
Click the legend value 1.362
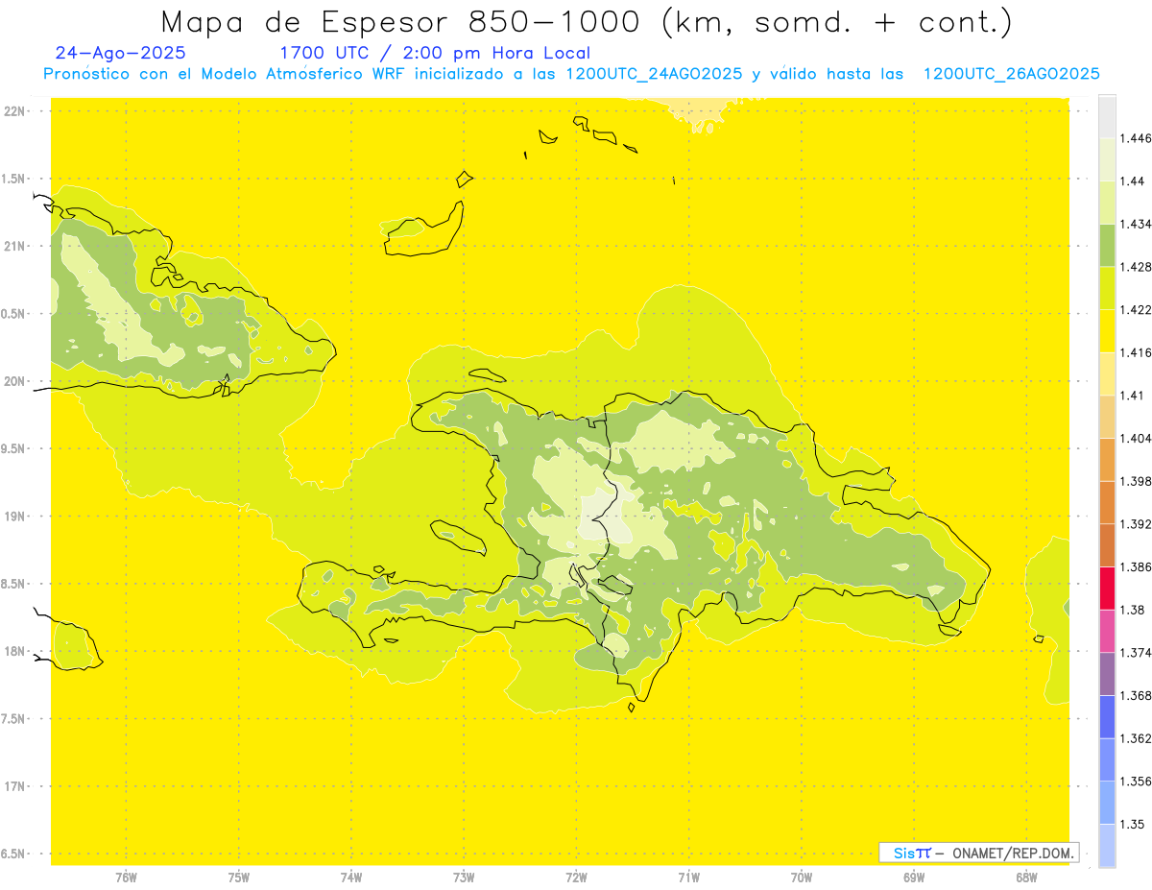pyautogui.click(x=1136, y=738)
